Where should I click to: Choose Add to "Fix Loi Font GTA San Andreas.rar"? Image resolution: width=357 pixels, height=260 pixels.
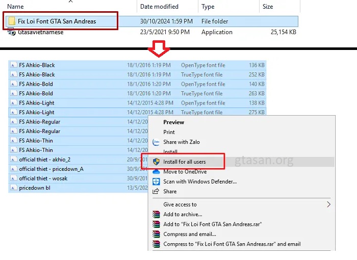[213, 224]
